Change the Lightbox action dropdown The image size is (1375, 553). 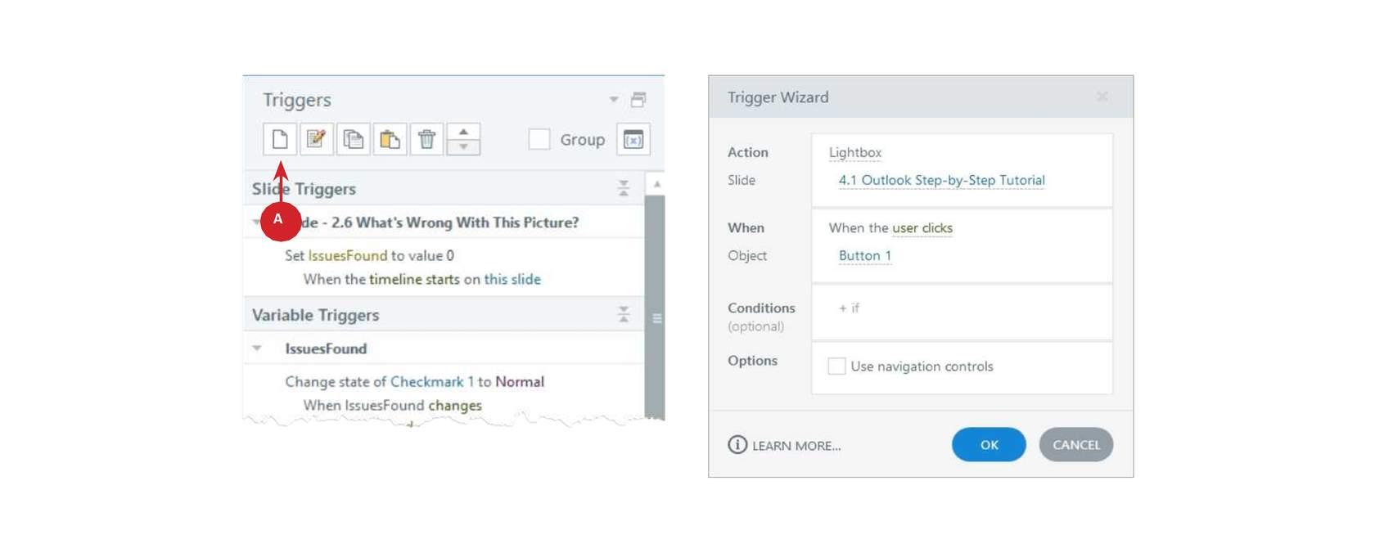(x=854, y=152)
